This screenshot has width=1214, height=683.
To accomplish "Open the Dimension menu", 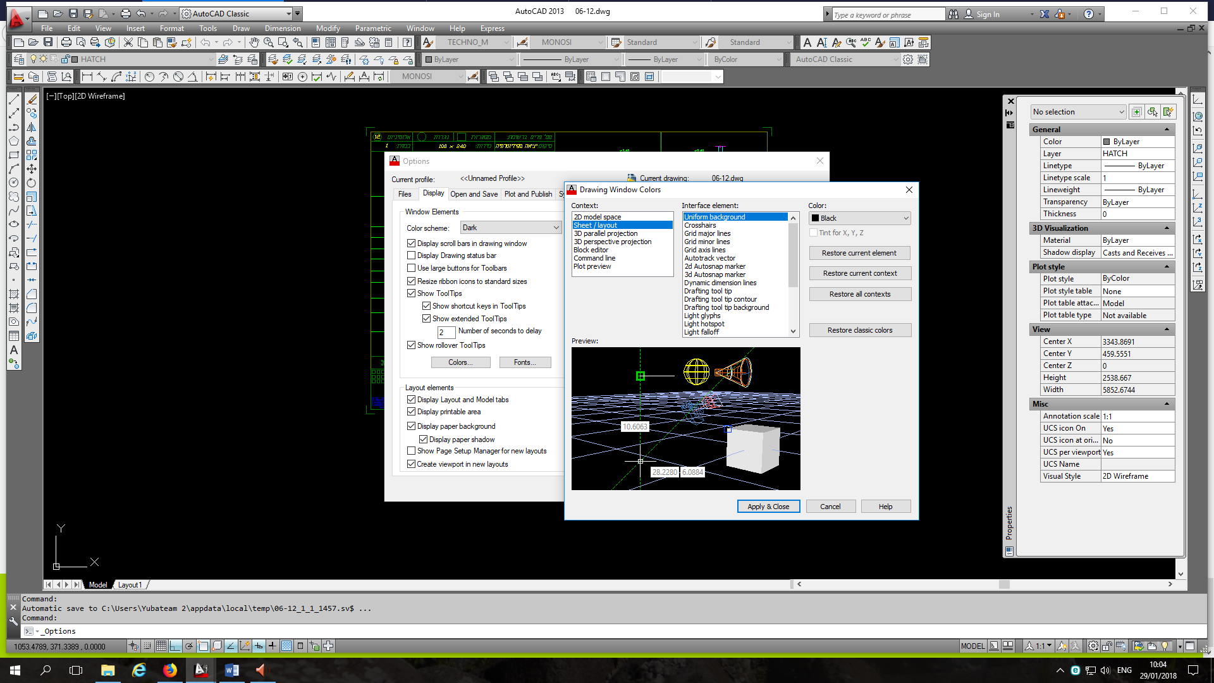I will click(x=282, y=28).
